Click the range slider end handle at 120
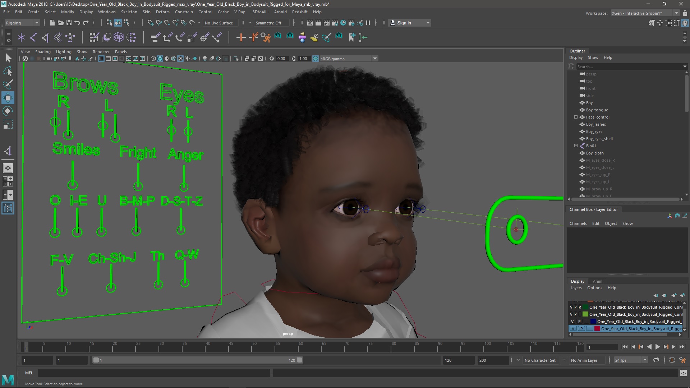The width and height of the screenshot is (690, 388). coord(300,360)
